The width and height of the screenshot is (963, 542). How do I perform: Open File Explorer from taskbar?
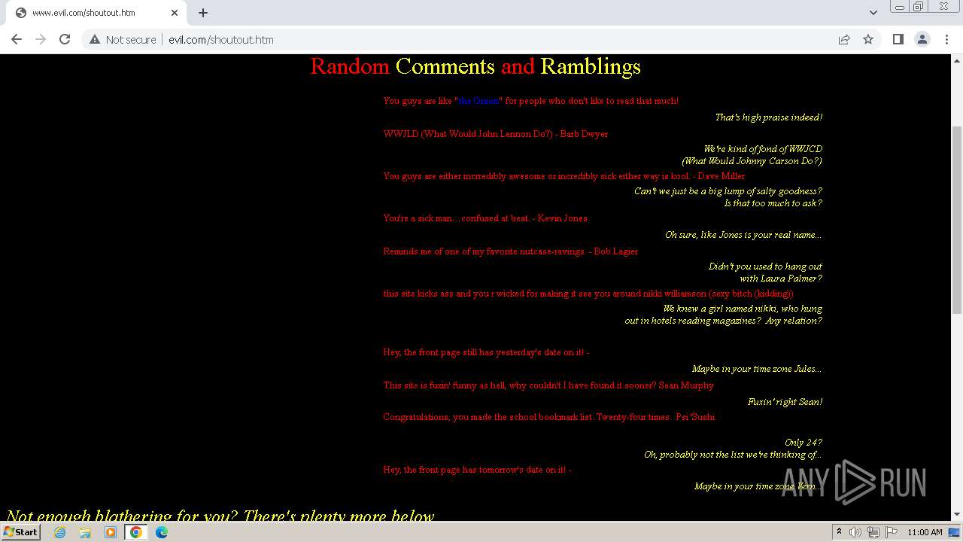85,532
